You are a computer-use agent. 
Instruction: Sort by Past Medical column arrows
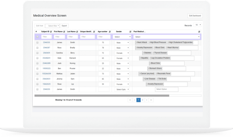tap(199, 32)
